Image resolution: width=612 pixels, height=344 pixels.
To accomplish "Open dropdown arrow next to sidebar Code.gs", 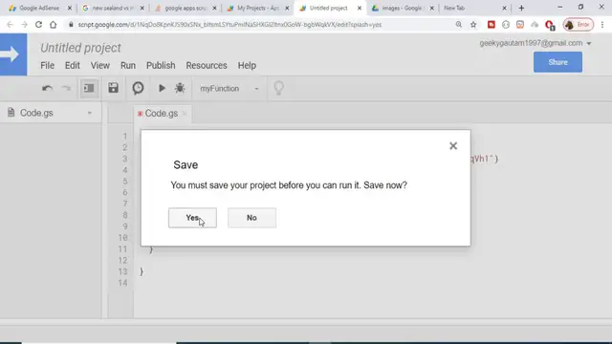I will [x=90, y=113].
